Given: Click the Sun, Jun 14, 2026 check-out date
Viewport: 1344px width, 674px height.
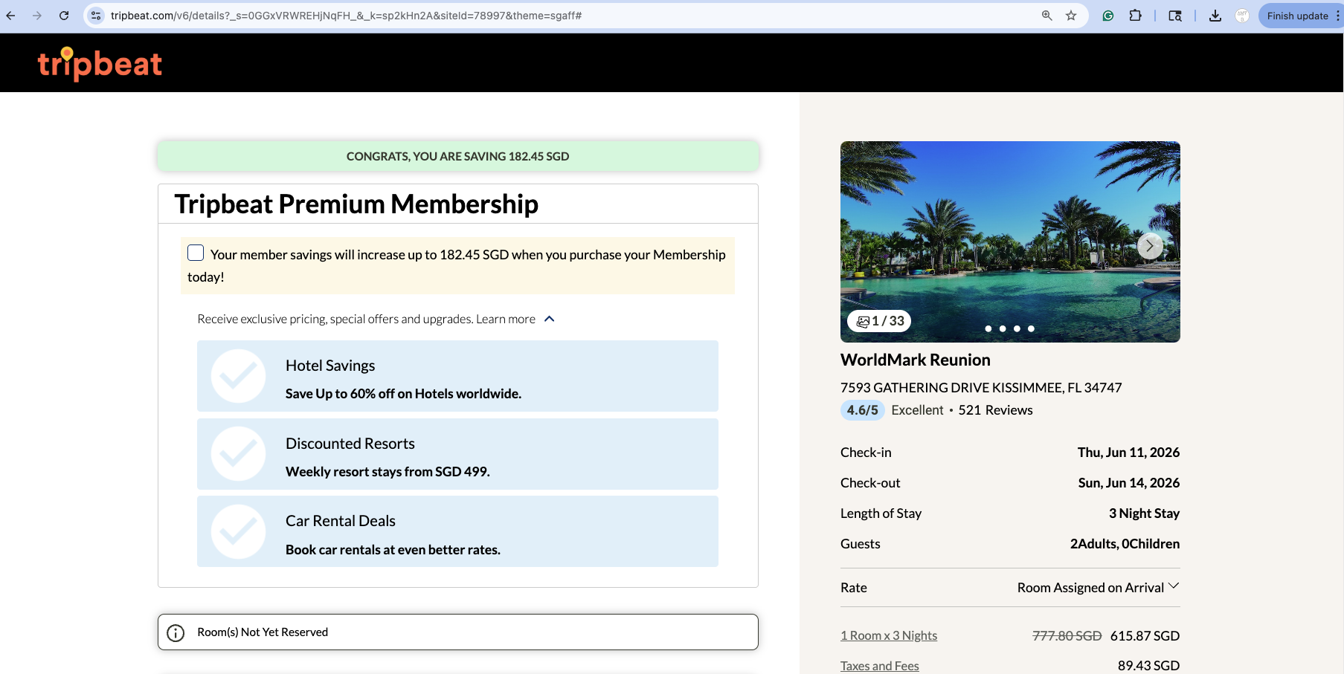Looking at the screenshot, I should pos(1129,483).
